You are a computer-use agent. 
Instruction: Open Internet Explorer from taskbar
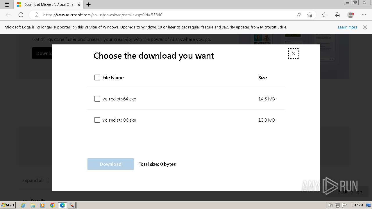[23, 205]
